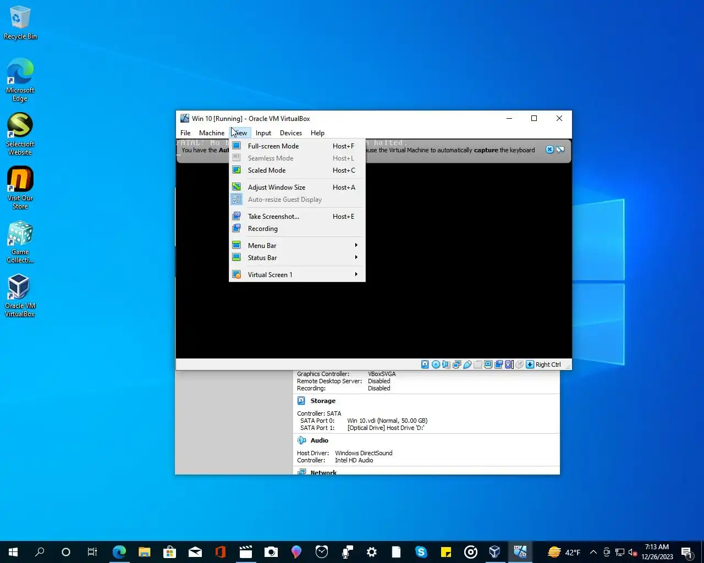Click the USB devices status bar icon
Screen dimensions: 704x563
(467, 365)
